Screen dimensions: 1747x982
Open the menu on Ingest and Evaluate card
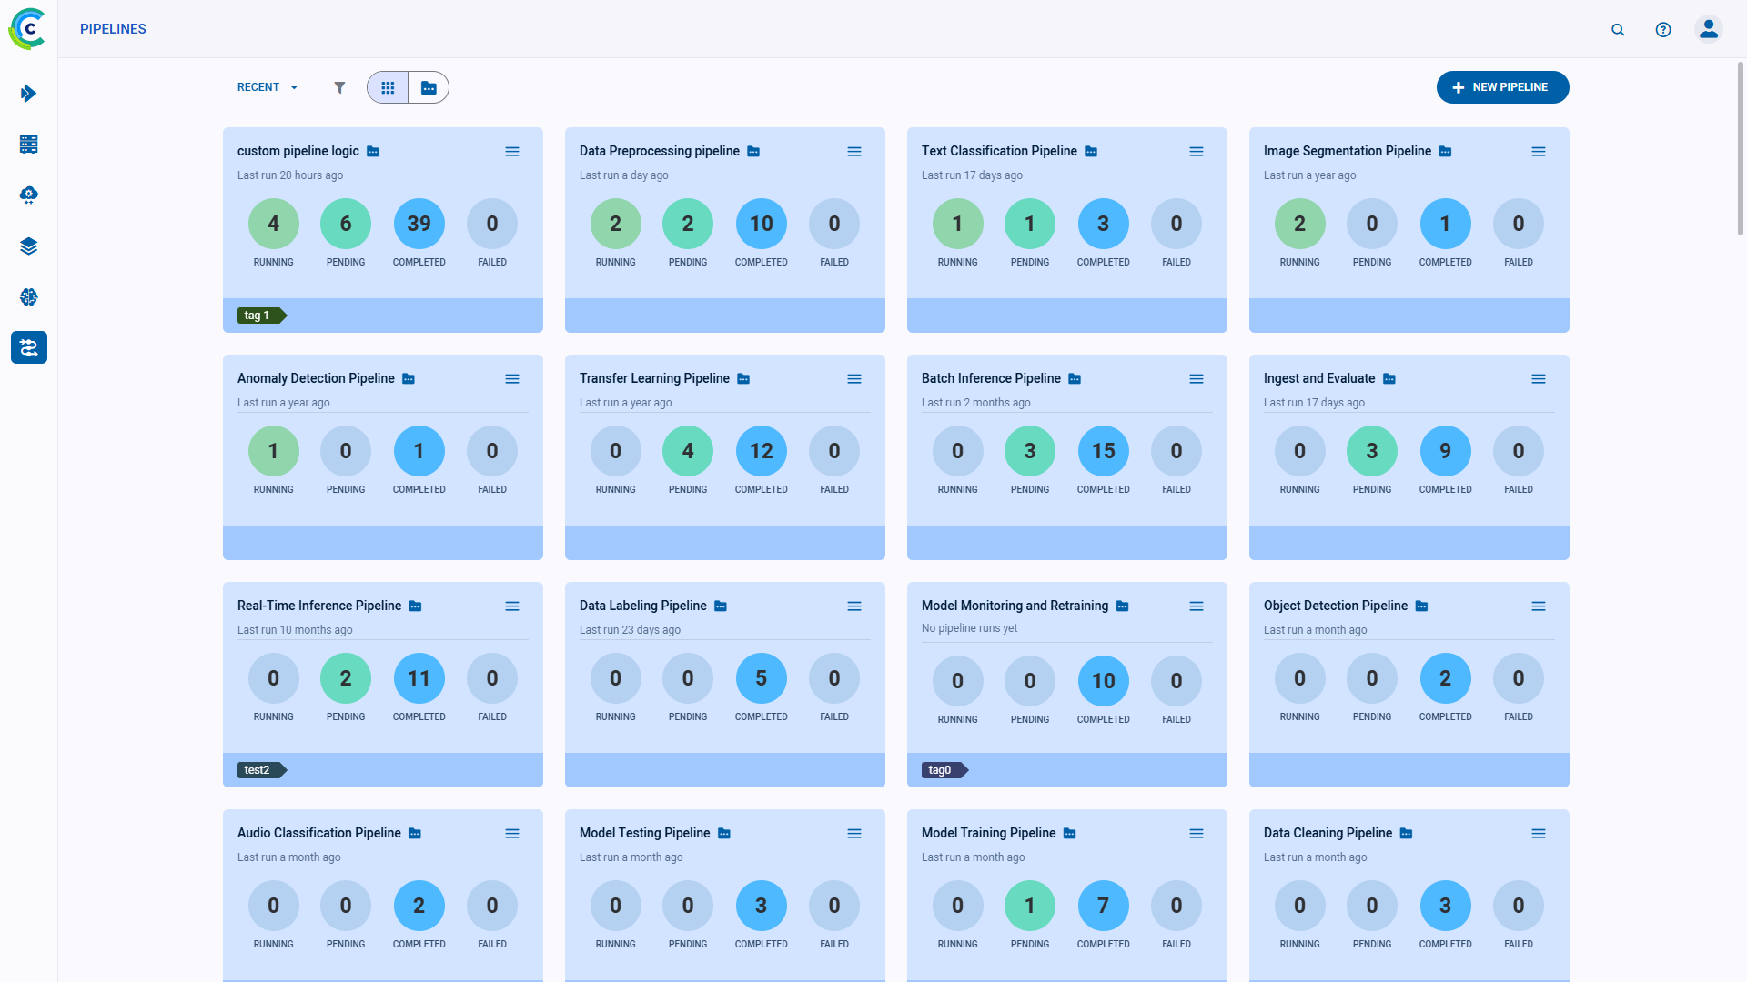tap(1539, 379)
